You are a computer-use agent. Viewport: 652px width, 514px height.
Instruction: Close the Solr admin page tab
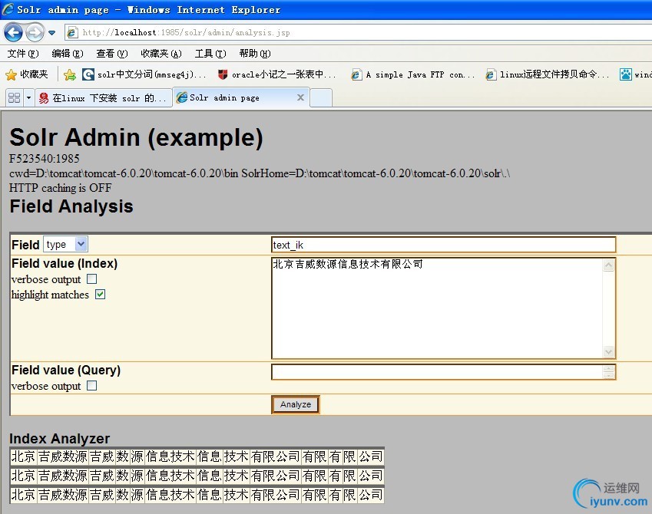click(x=300, y=97)
